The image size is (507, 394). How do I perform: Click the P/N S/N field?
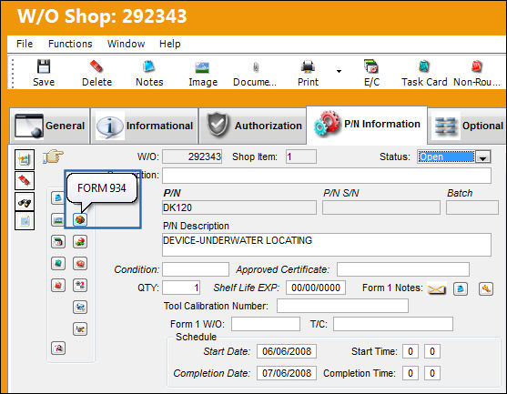(x=381, y=207)
